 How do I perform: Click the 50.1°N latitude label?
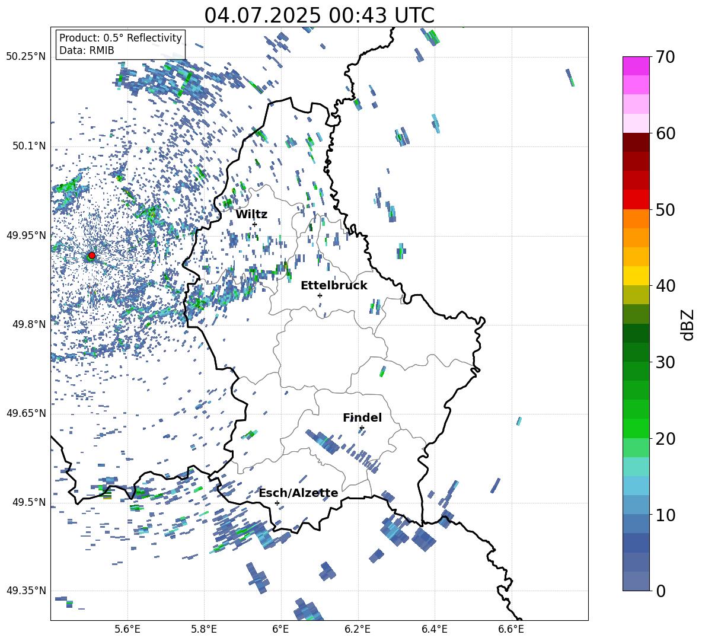click(29, 146)
